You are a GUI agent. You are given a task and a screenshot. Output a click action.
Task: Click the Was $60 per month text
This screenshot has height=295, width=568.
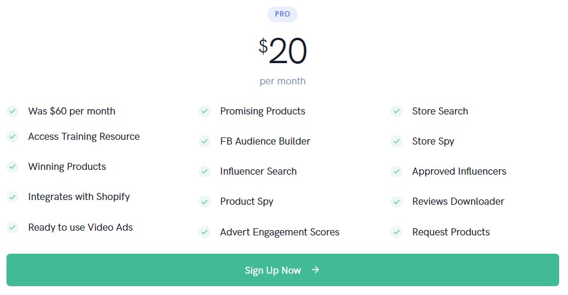[x=71, y=111]
